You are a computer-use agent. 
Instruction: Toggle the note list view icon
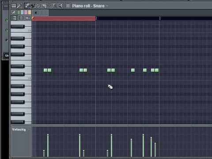pos(21,18)
